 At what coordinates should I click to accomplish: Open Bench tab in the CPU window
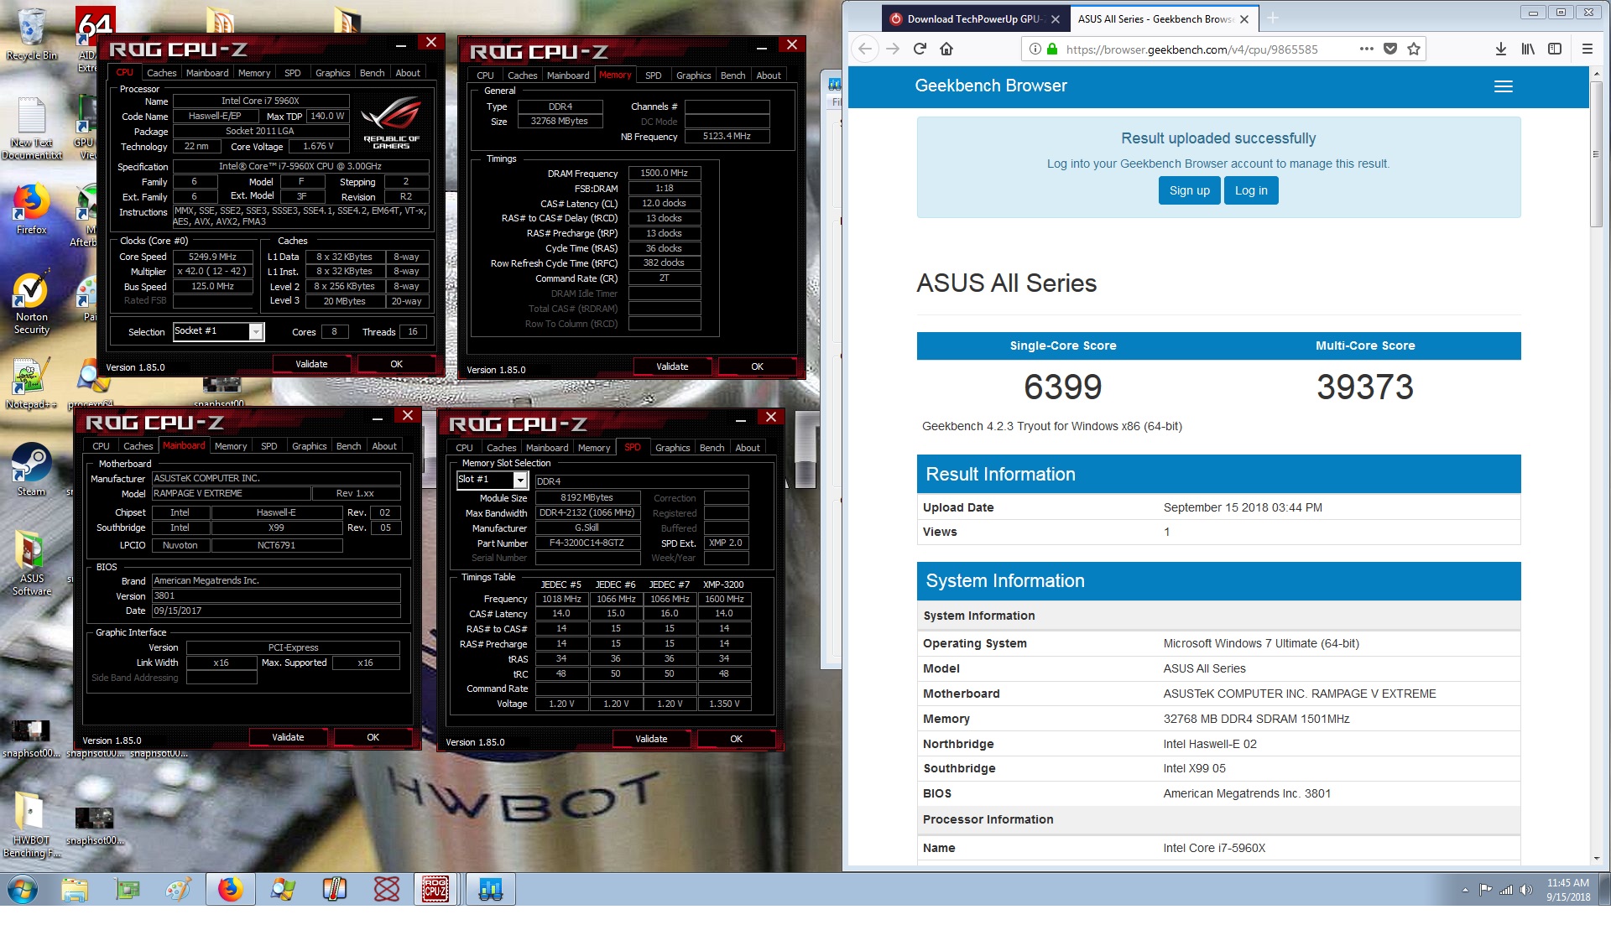[372, 73]
